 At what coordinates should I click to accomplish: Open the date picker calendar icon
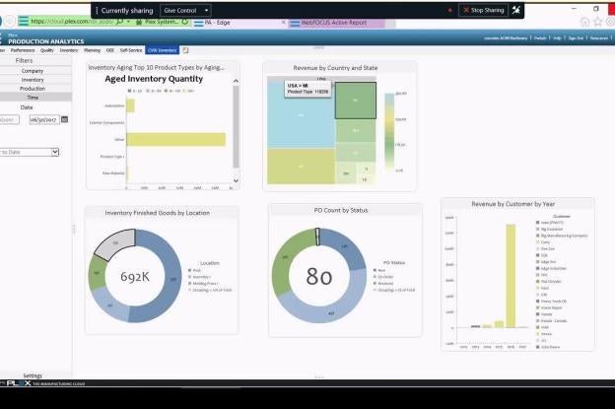[x=65, y=119]
